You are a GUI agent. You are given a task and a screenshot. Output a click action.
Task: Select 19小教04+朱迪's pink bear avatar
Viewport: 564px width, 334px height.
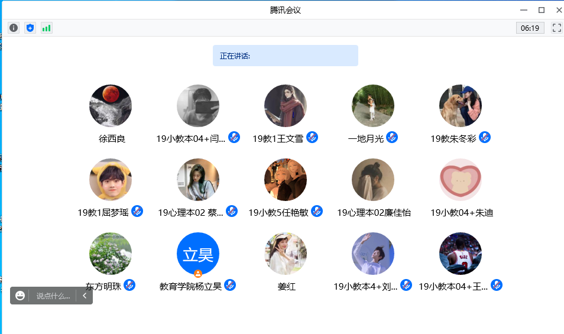click(x=461, y=180)
